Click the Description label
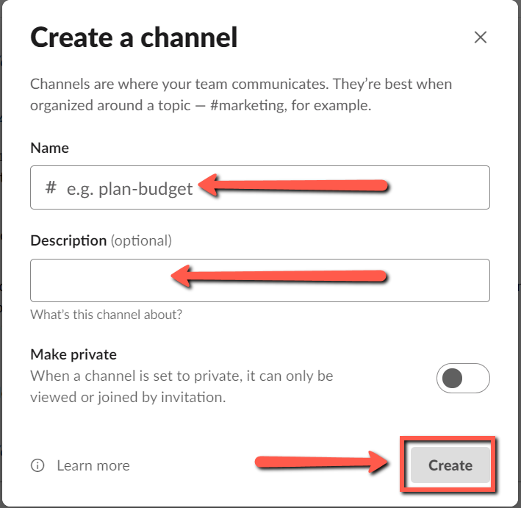 (x=68, y=240)
